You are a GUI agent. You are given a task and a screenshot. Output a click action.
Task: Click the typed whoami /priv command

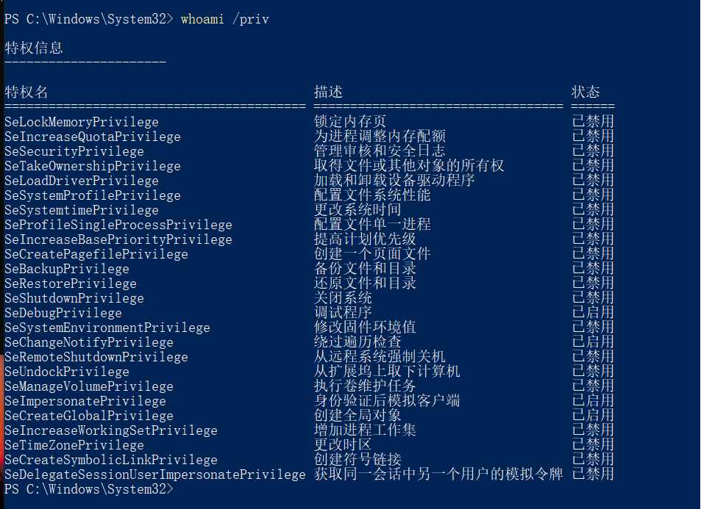(224, 19)
